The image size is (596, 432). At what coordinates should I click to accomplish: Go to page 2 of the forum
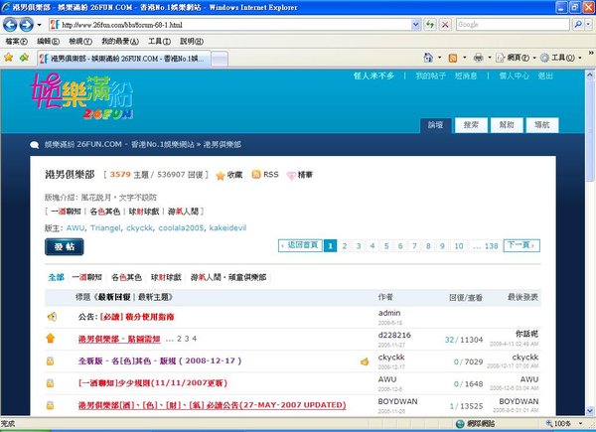coord(344,244)
